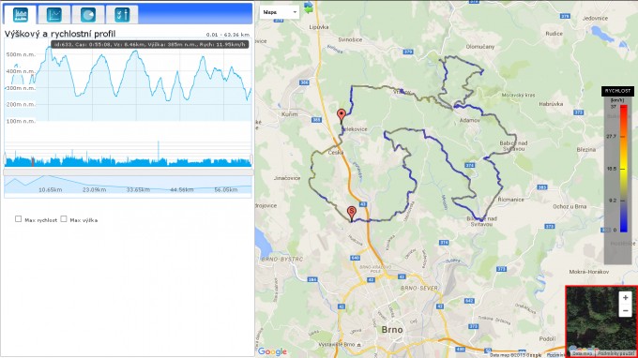
Task: Open the minimap terms of use link
Action: coord(615,353)
